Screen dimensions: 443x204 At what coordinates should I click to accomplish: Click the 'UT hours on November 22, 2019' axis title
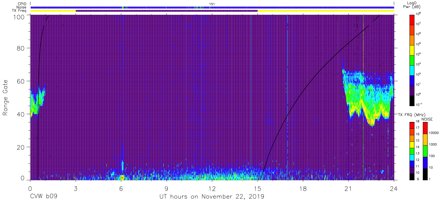[212, 197]
